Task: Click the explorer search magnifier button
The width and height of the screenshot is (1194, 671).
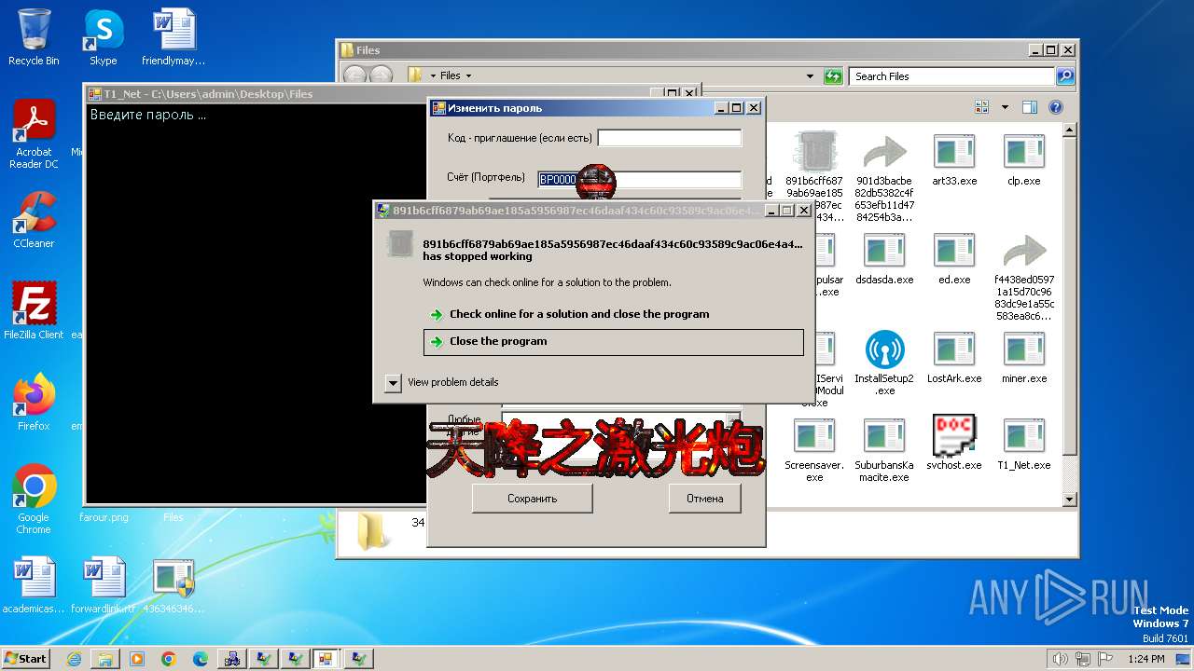Action: (x=1064, y=76)
